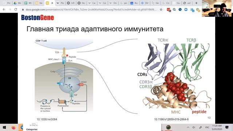The height and width of the screenshot is (131, 233).
Task: Open a new browser tab with plus
Action: 196,3
